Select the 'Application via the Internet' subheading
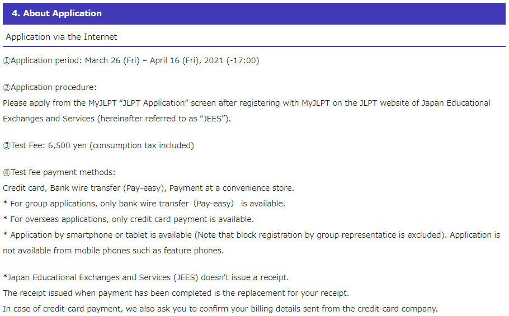This screenshot has width=509, height=316. [61, 37]
